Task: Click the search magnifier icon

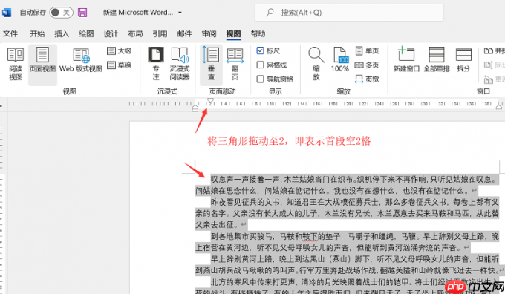Action: (270, 13)
